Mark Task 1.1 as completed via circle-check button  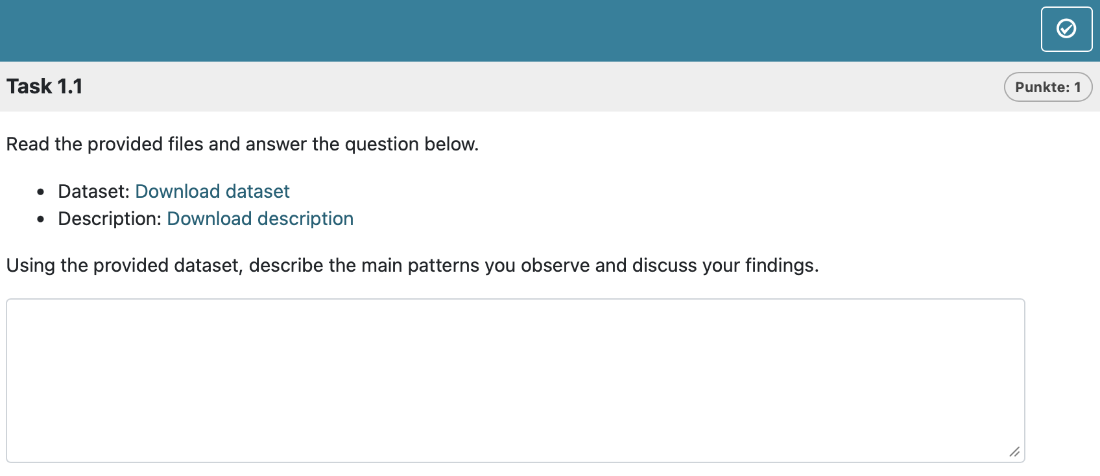pyautogui.click(x=1066, y=29)
